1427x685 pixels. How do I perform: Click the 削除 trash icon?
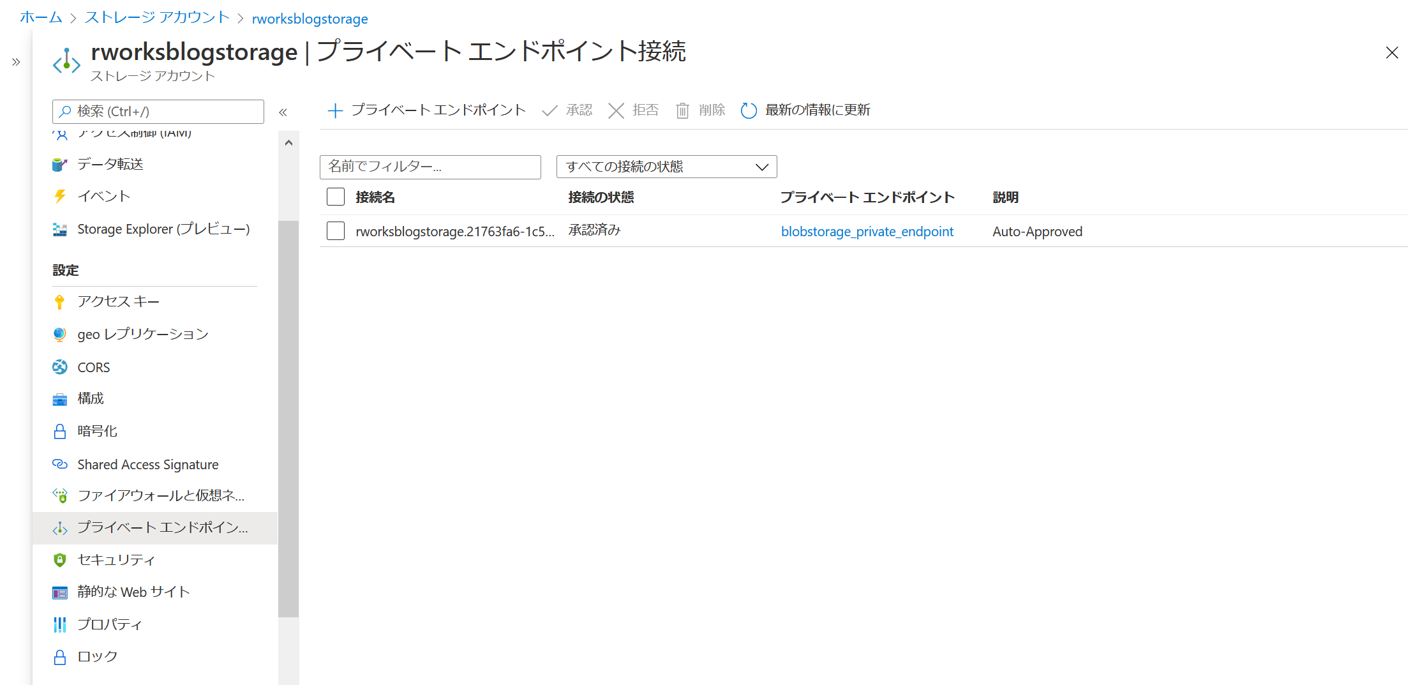click(682, 111)
